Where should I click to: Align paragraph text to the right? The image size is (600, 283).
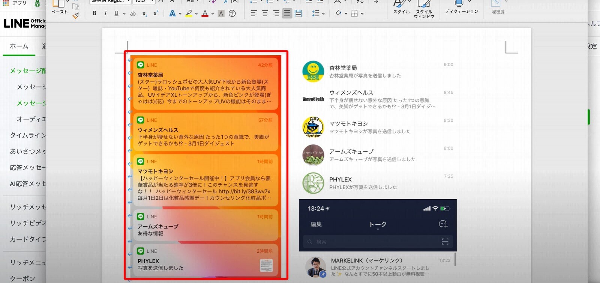[276, 13]
